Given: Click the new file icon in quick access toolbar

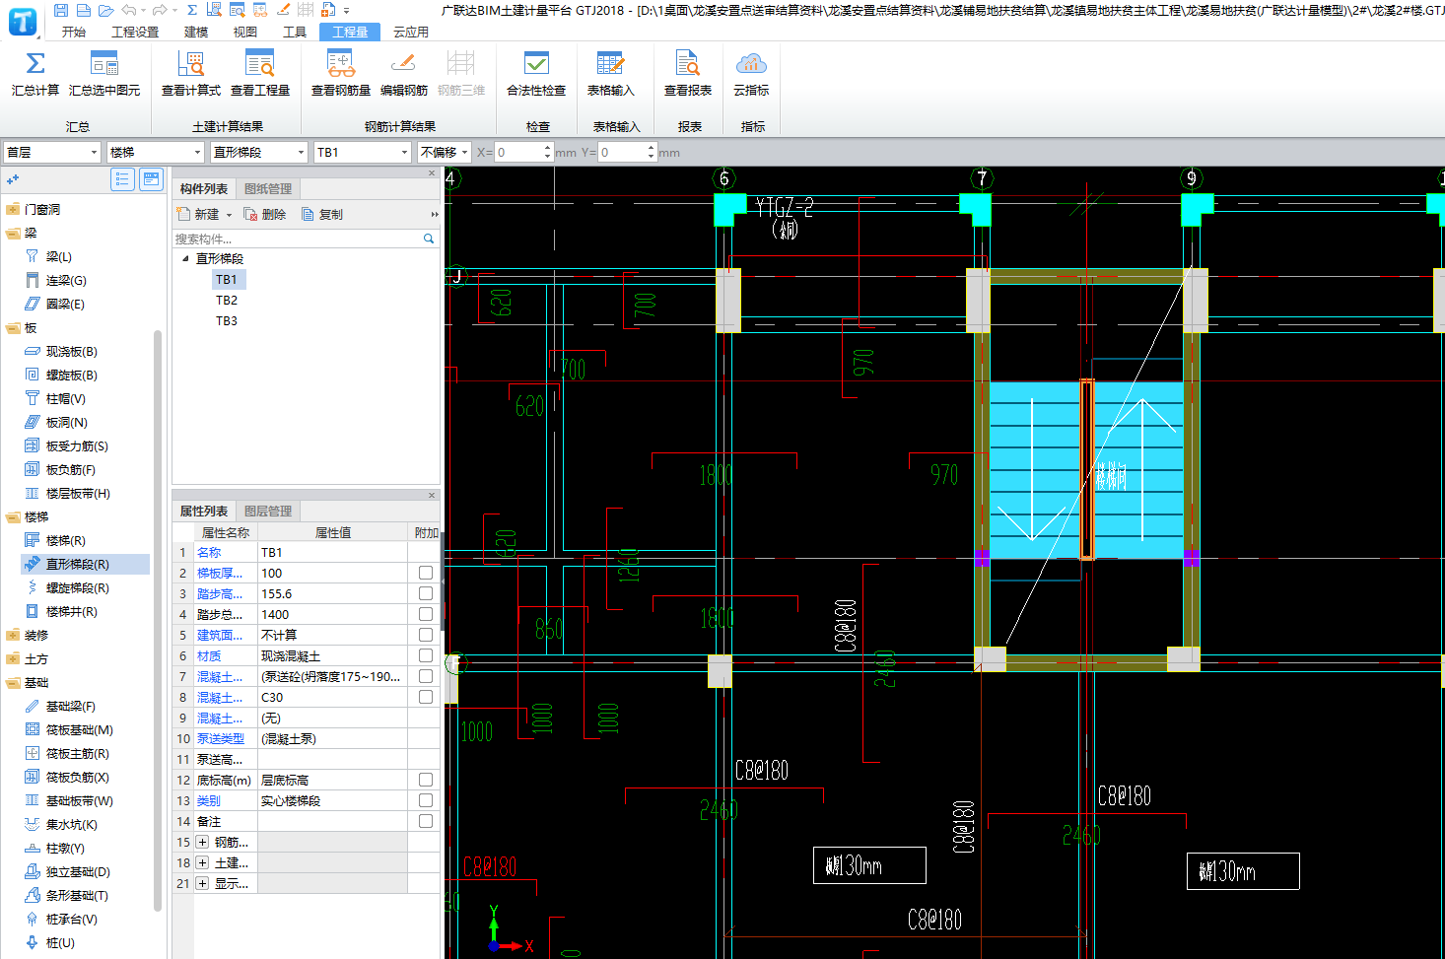Looking at the screenshot, I should click(84, 10).
